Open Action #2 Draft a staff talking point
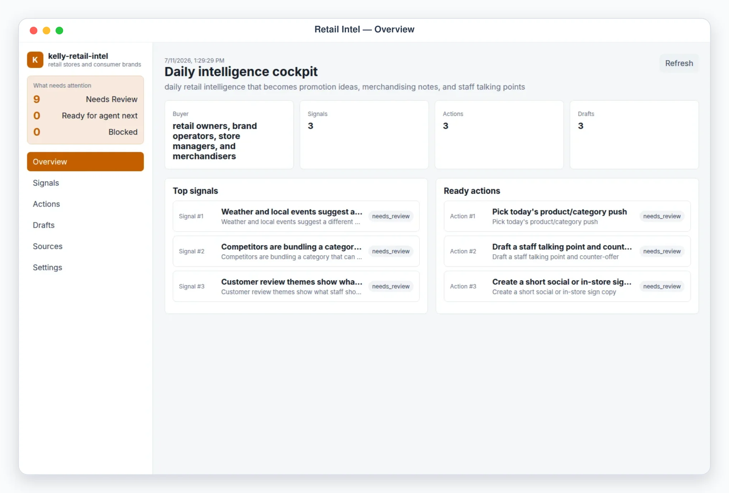The image size is (729, 493). pos(567,251)
